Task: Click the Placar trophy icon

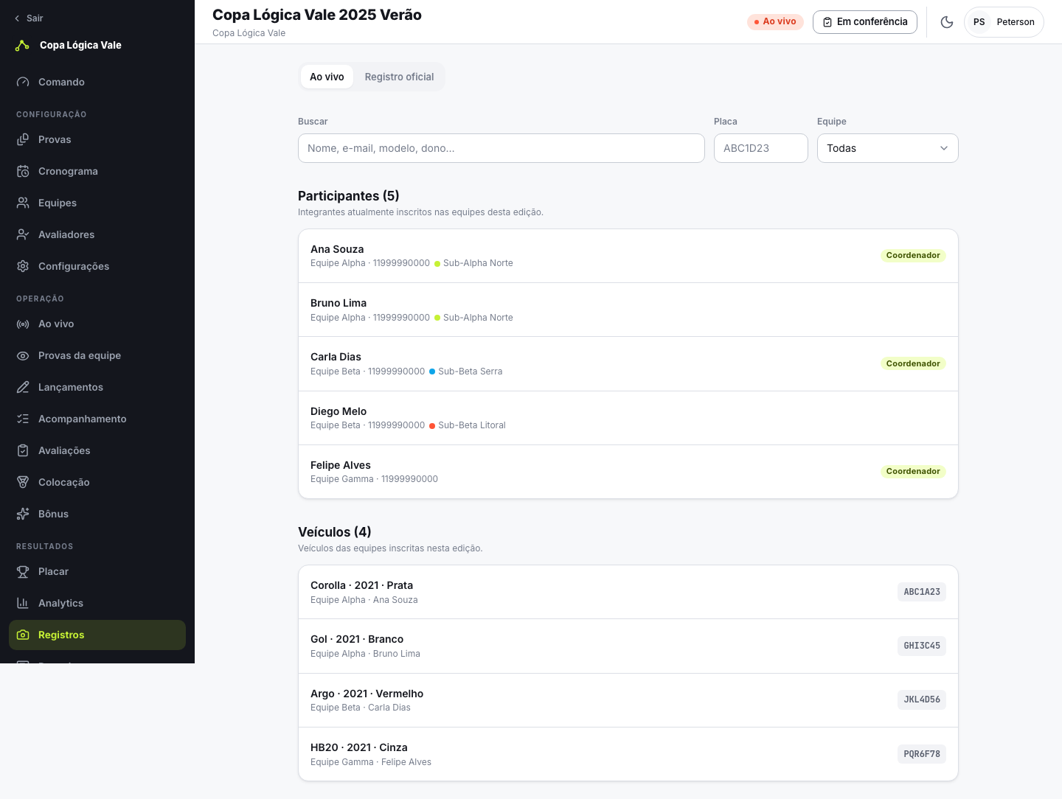Action: click(x=23, y=571)
